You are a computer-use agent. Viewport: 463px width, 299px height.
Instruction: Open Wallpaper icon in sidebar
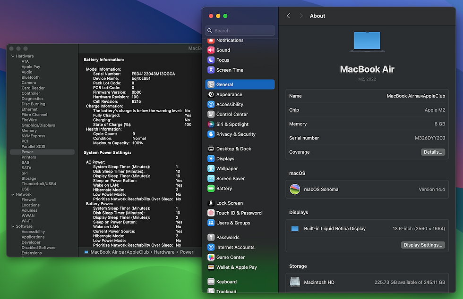click(211, 169)
